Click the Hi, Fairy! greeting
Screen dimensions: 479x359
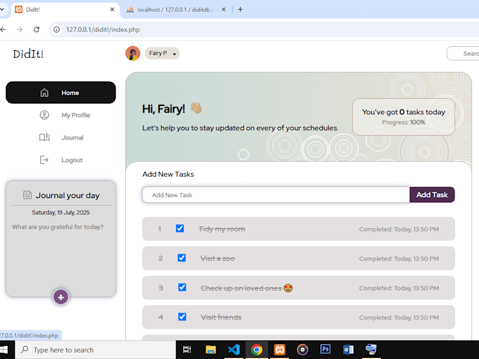[163, 109]
